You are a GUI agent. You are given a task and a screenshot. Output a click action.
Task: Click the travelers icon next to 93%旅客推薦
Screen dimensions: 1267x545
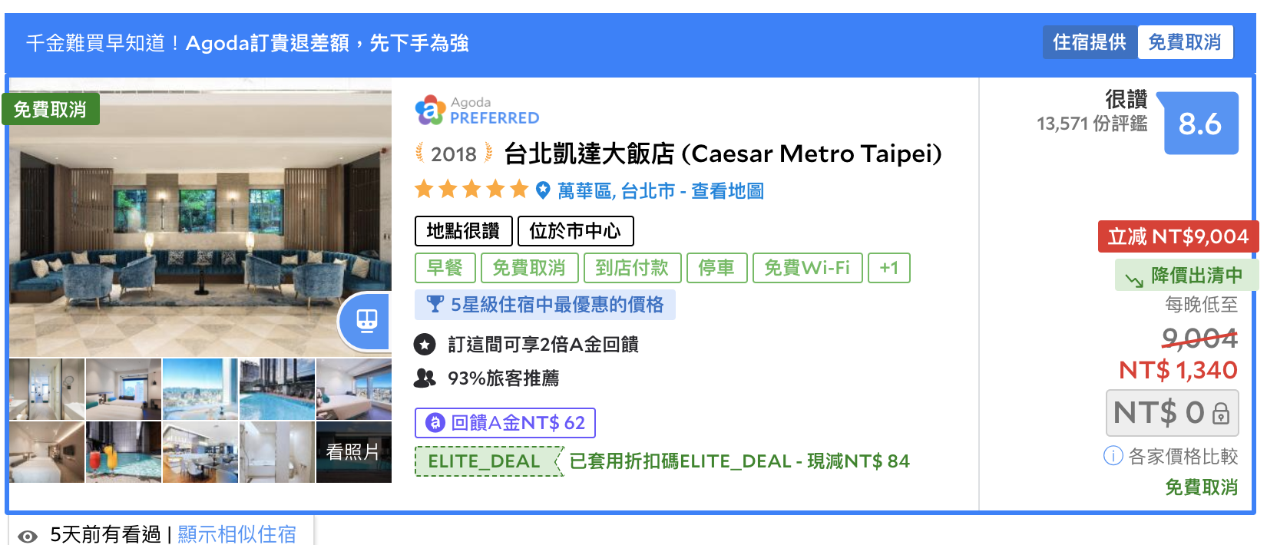coord(425,378)
